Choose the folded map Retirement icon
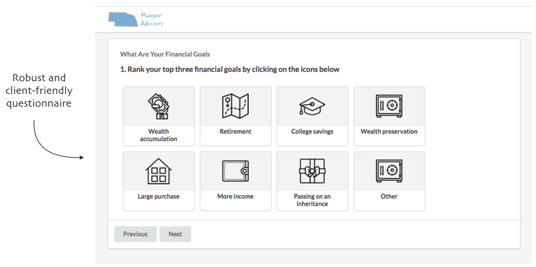This screenshot has height=267, width=536. pos(235,106)
